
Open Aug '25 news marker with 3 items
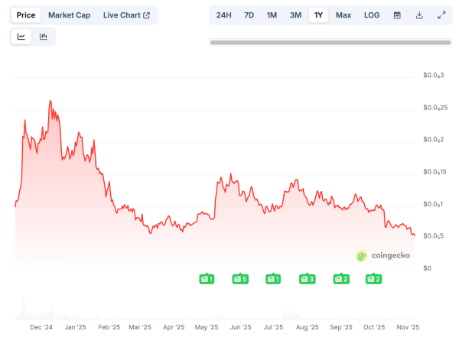[307, 279]
